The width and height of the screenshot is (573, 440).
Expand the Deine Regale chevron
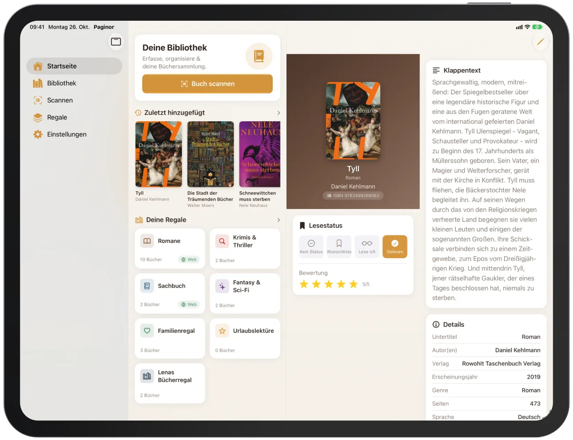click(279, 220)
